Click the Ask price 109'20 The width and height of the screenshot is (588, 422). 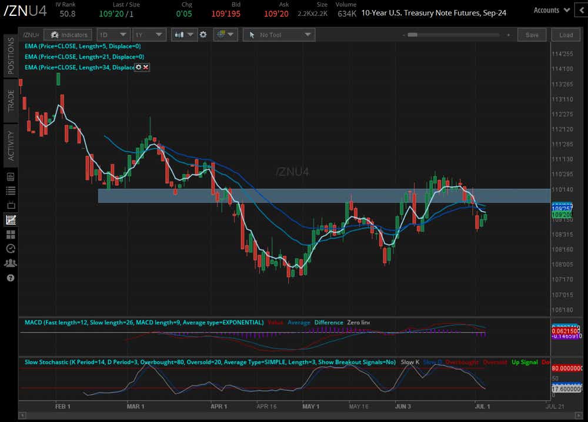click(276, 14)
